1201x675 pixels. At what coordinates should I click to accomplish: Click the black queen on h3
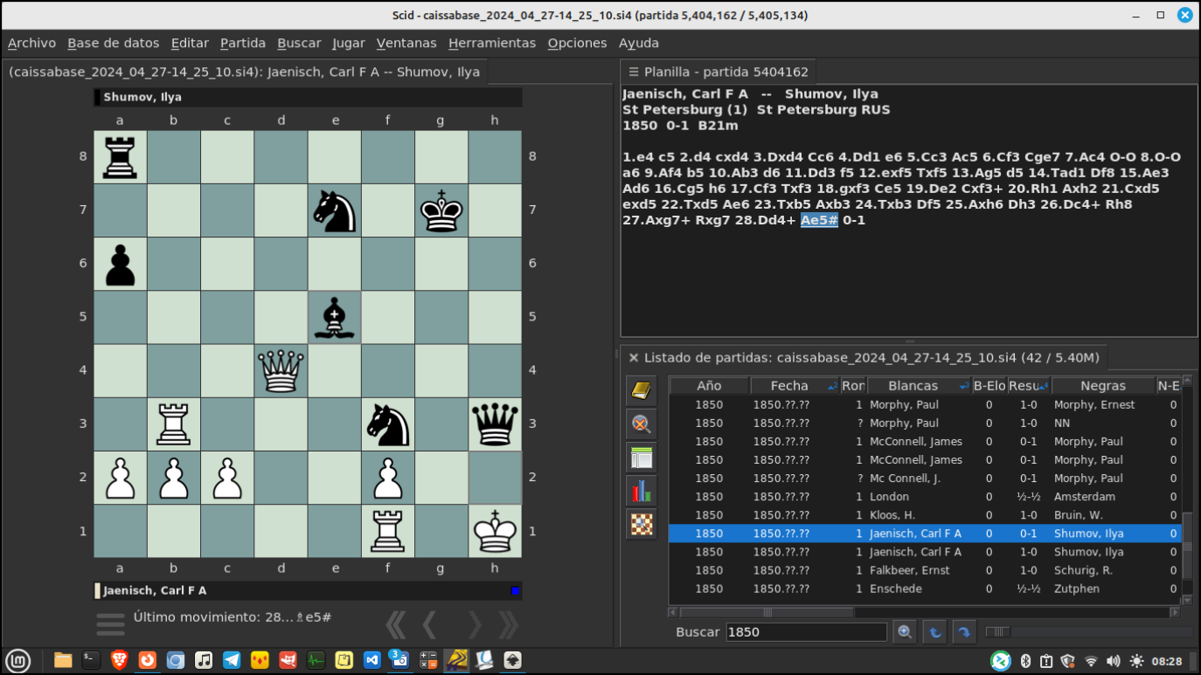click(x=495, y=424)
